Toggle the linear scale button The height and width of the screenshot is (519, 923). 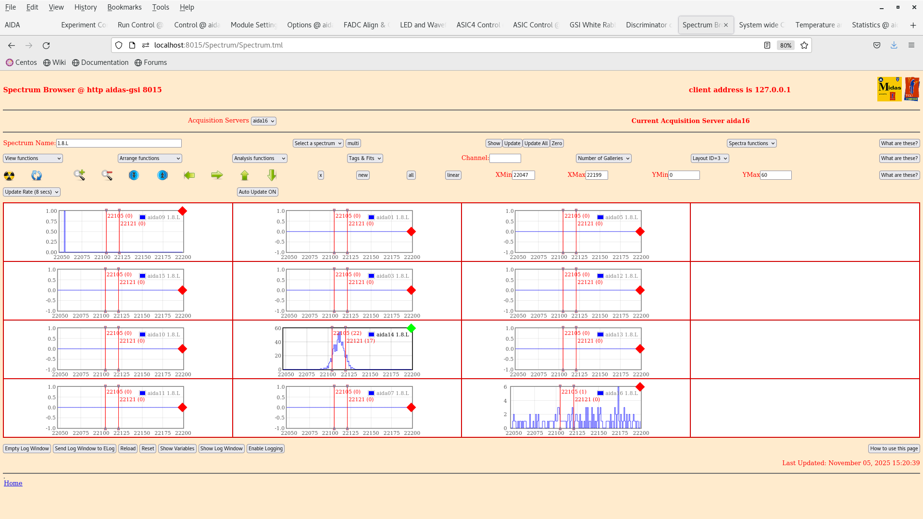point(452,175)
